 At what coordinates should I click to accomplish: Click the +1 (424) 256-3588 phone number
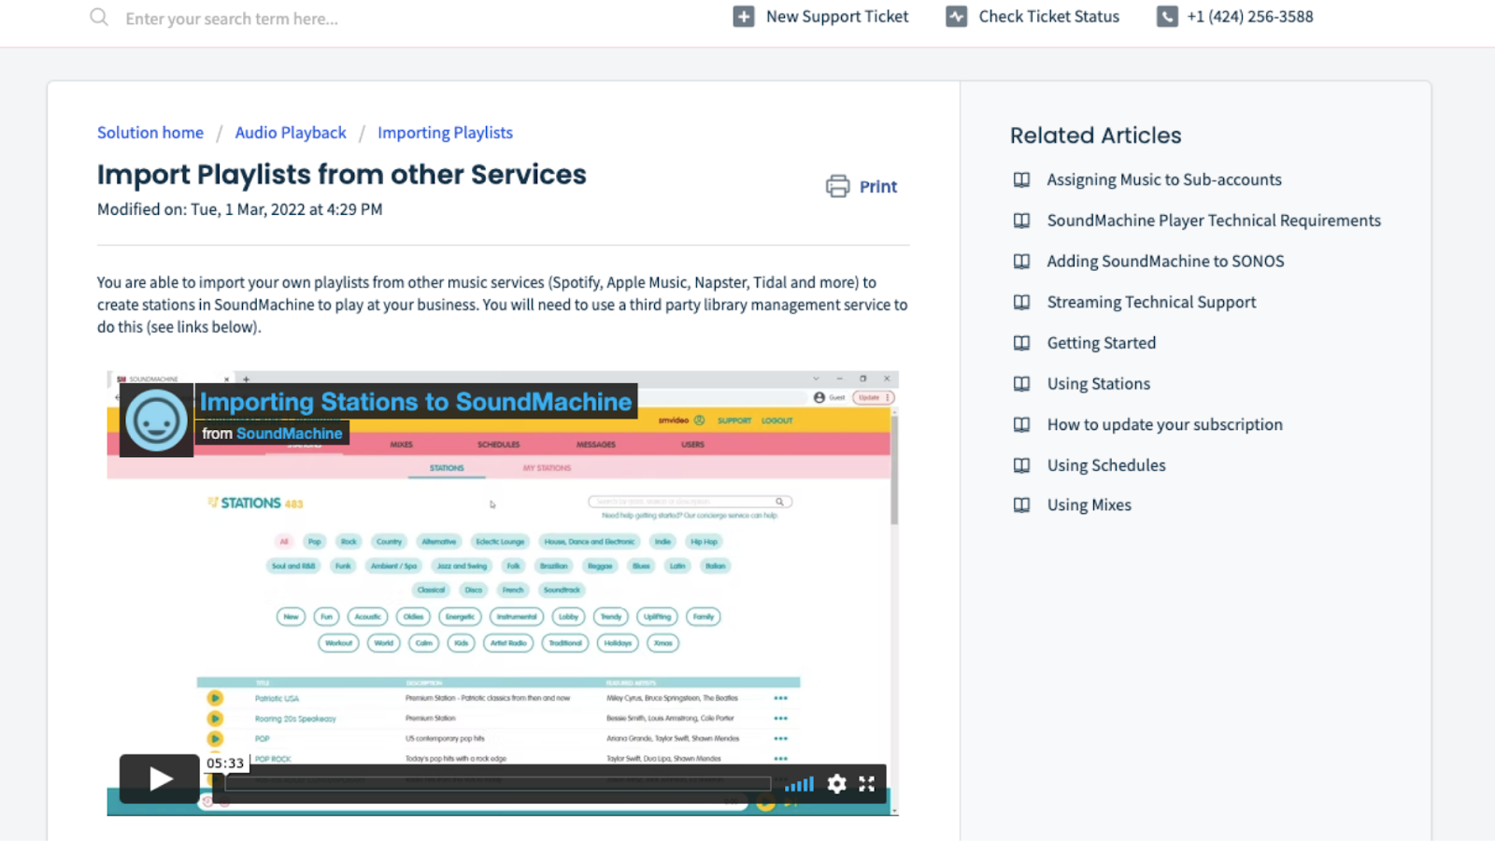coord(1250,17)
